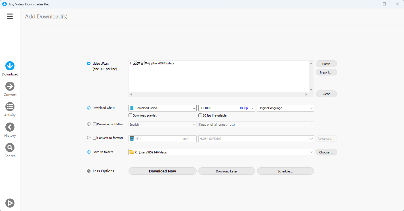Click inside the Video URLs text box

[x=219, y=76]
